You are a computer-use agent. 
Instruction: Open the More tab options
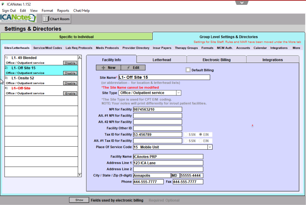pos(296,48)
